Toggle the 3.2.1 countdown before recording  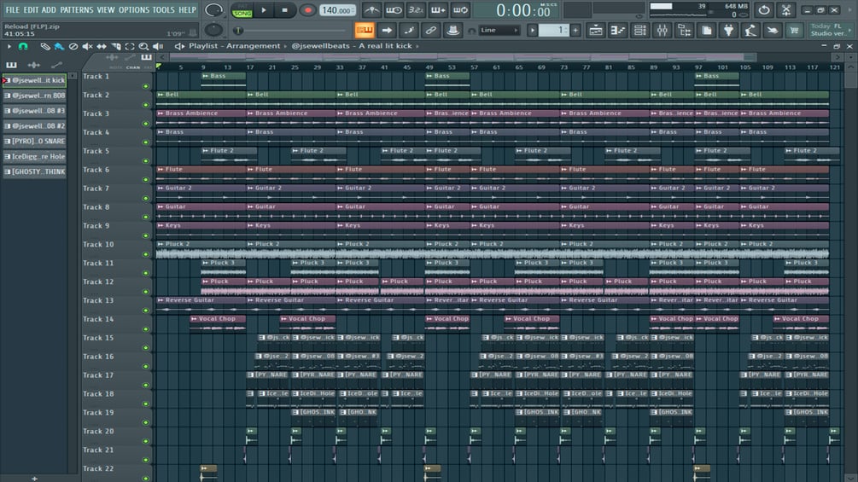coord(416,10)
